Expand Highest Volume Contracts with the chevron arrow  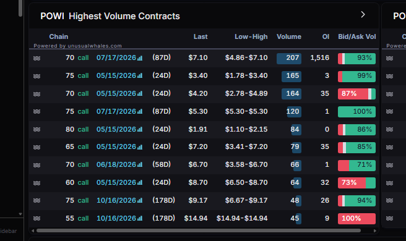[363, 14]
